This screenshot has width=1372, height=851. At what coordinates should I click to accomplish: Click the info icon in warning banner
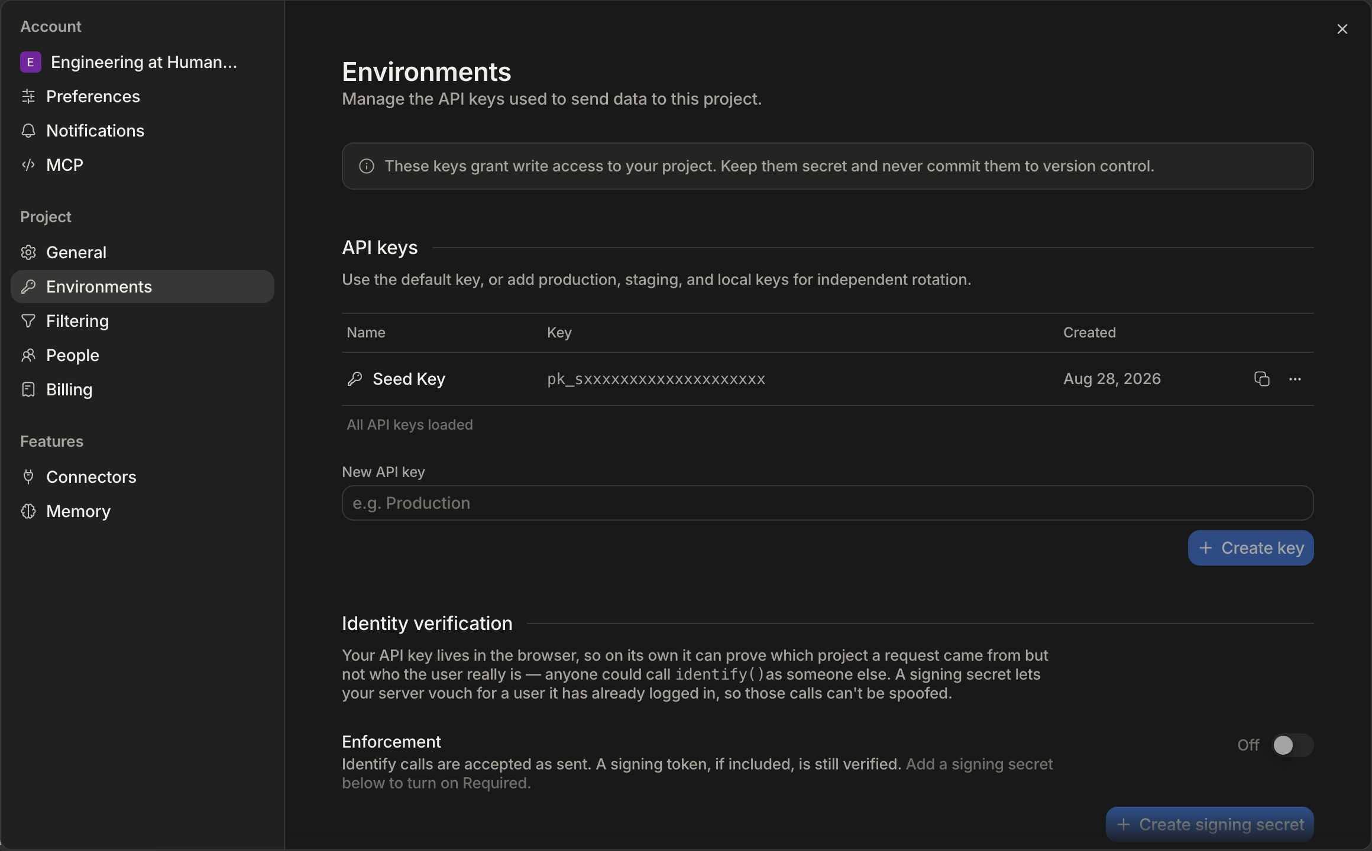367,166
